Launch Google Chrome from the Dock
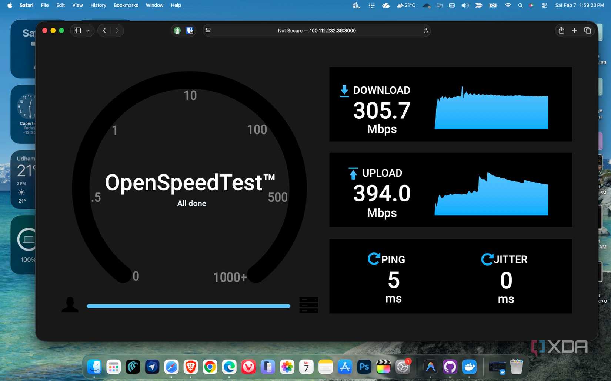The height and width of the screenshot is (381, 611). [x=210, y=367]
